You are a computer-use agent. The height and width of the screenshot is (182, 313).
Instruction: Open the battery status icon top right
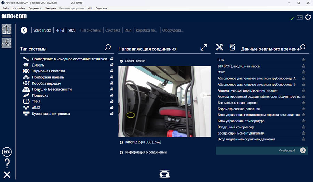pos(299,17)
